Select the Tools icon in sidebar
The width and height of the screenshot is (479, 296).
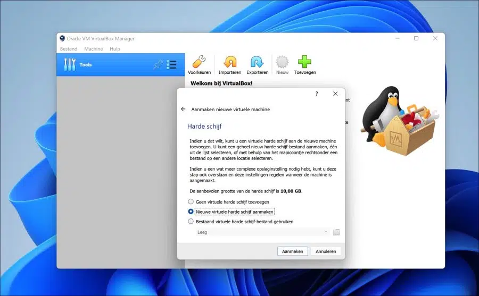pyautogui.click(x=70, y=64)
